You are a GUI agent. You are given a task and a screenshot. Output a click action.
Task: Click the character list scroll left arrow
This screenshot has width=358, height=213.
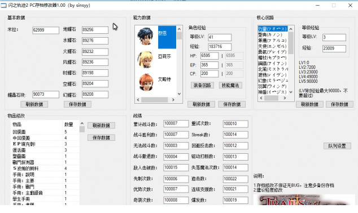[x=138, y=100]
